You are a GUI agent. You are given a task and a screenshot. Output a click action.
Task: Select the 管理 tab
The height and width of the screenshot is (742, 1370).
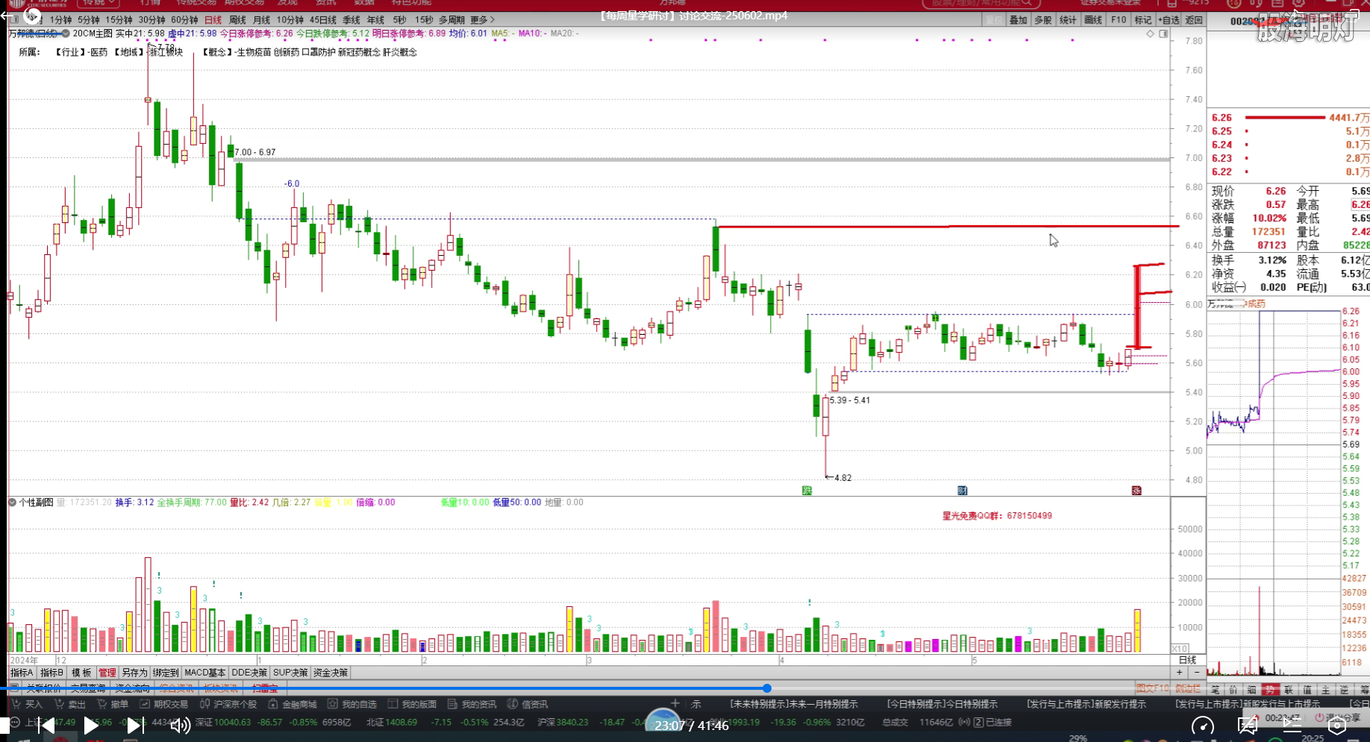[107, 673]
